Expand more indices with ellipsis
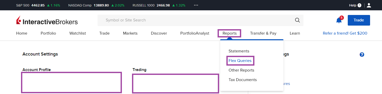Screen dimensions: 382x94 tap(196, 5)
